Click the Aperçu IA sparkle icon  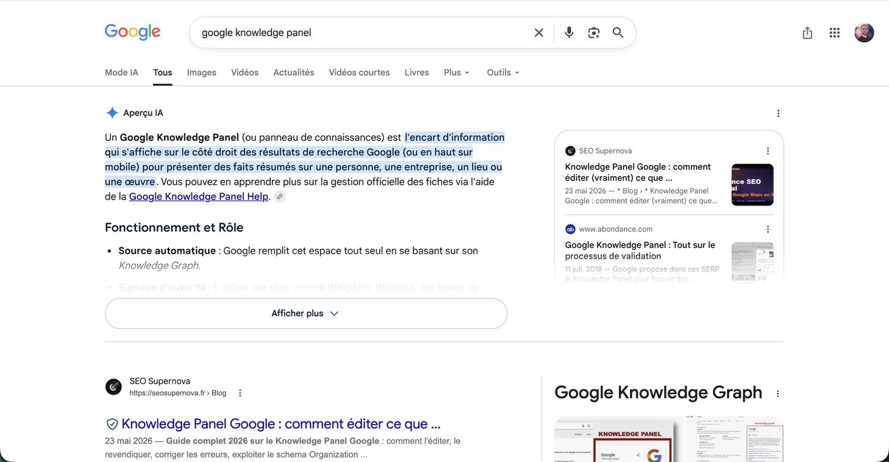pos(112,113)
